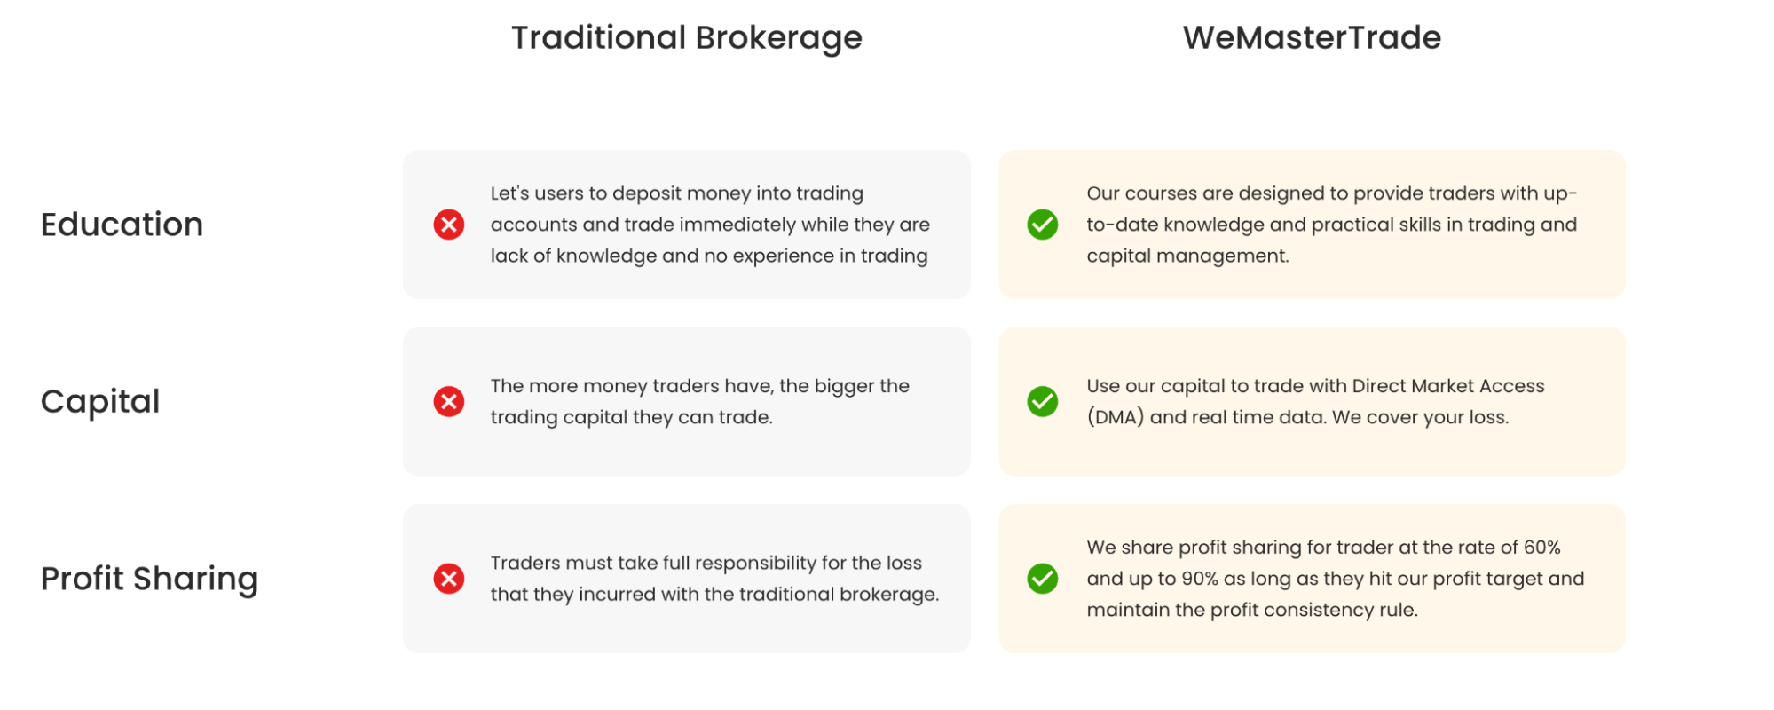Click the 'The more money traders have' card
Image resolution: width=1774 pixels, height=710 pixels.
point(687,401)
